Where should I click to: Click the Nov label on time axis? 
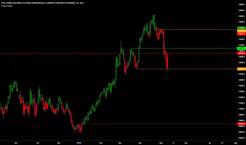38,143
